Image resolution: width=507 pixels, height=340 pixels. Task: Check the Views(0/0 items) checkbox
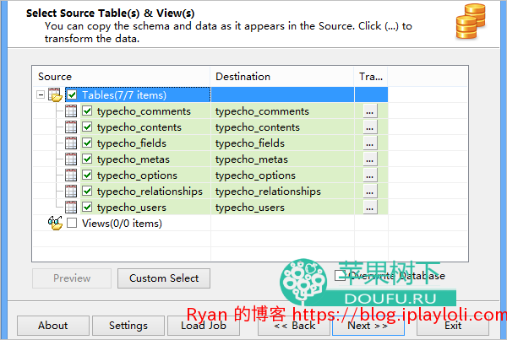coord(72,223)
